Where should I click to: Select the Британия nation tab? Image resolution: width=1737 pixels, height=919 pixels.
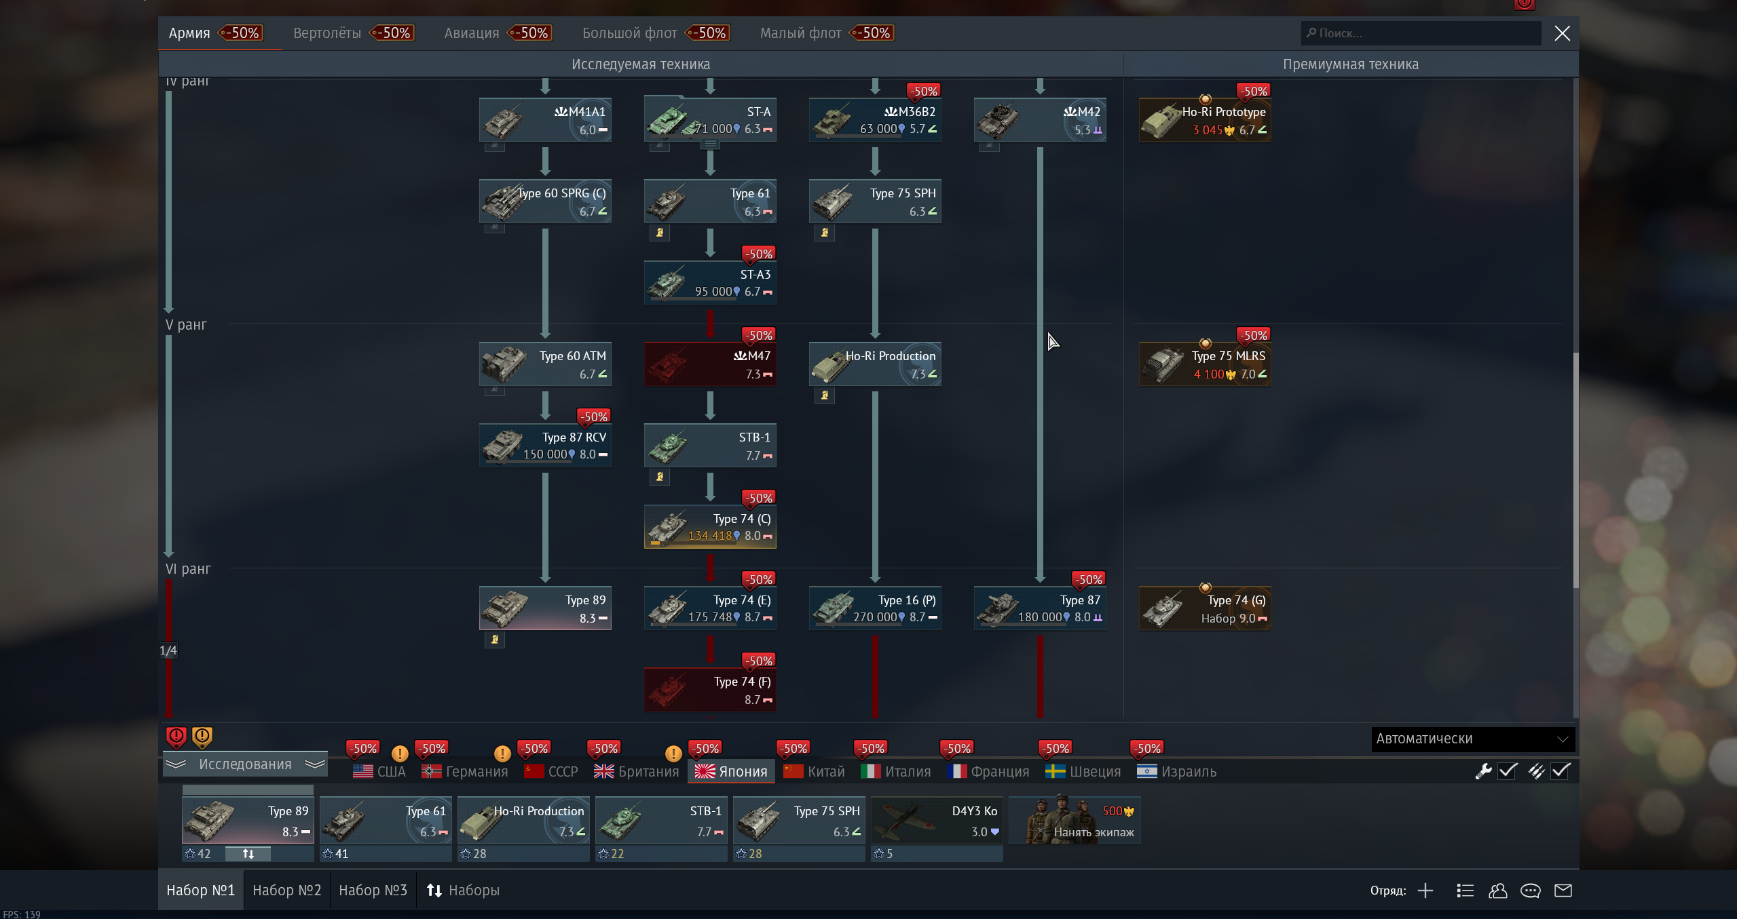[x=637, y=772]
